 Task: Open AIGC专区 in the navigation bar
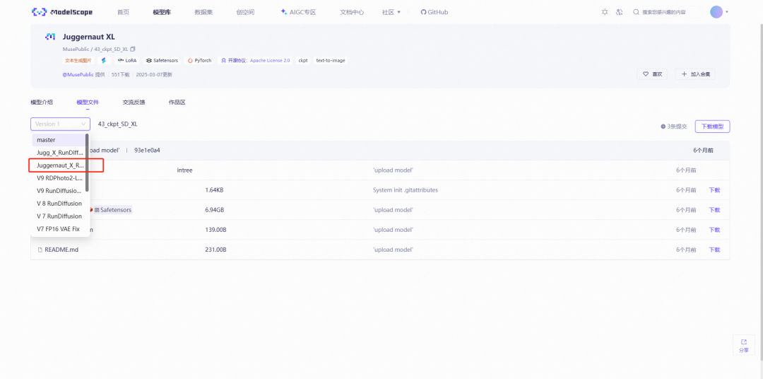tap(298, 12)
